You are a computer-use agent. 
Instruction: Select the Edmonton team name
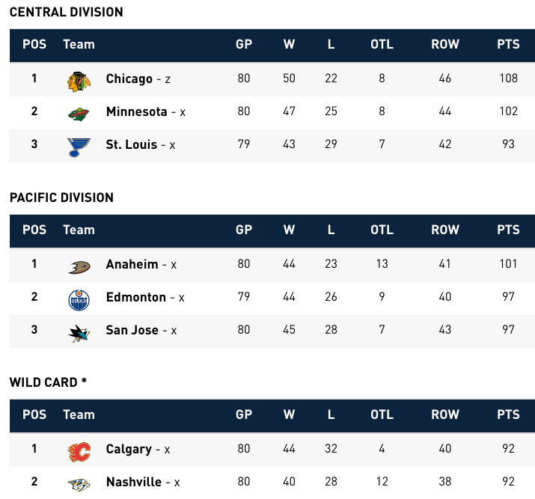pyautogui.click(x=135, y=297)
